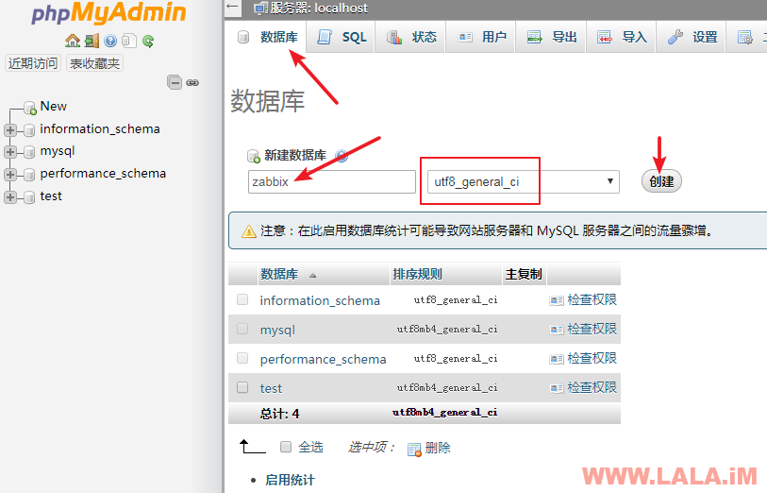
Task: Click the 删除 delete icon
Action: (414, 449)
